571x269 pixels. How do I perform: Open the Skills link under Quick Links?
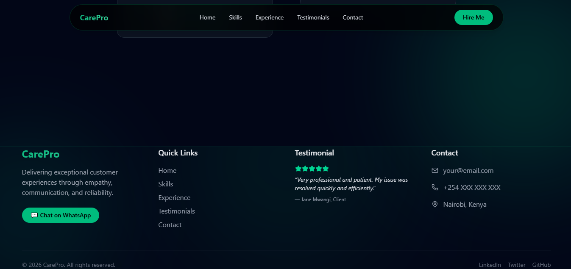pos(166,184)
